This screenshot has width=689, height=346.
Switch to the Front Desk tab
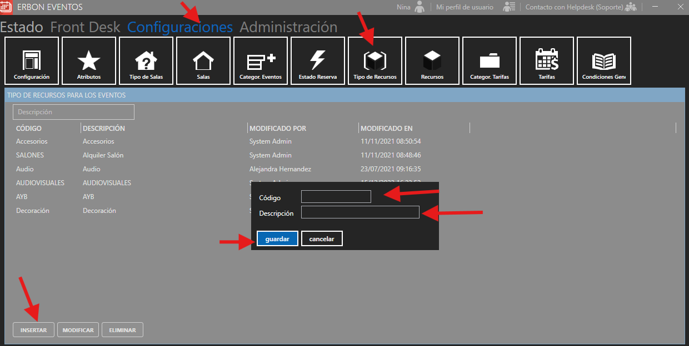pos(85,27)
